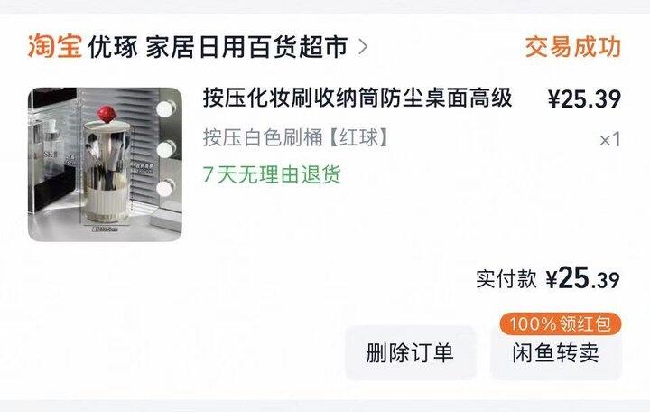The height and width of the screenshot is (412, 650).
Task: Click the orange 淘宝 logo
Action: click(55, 46)
